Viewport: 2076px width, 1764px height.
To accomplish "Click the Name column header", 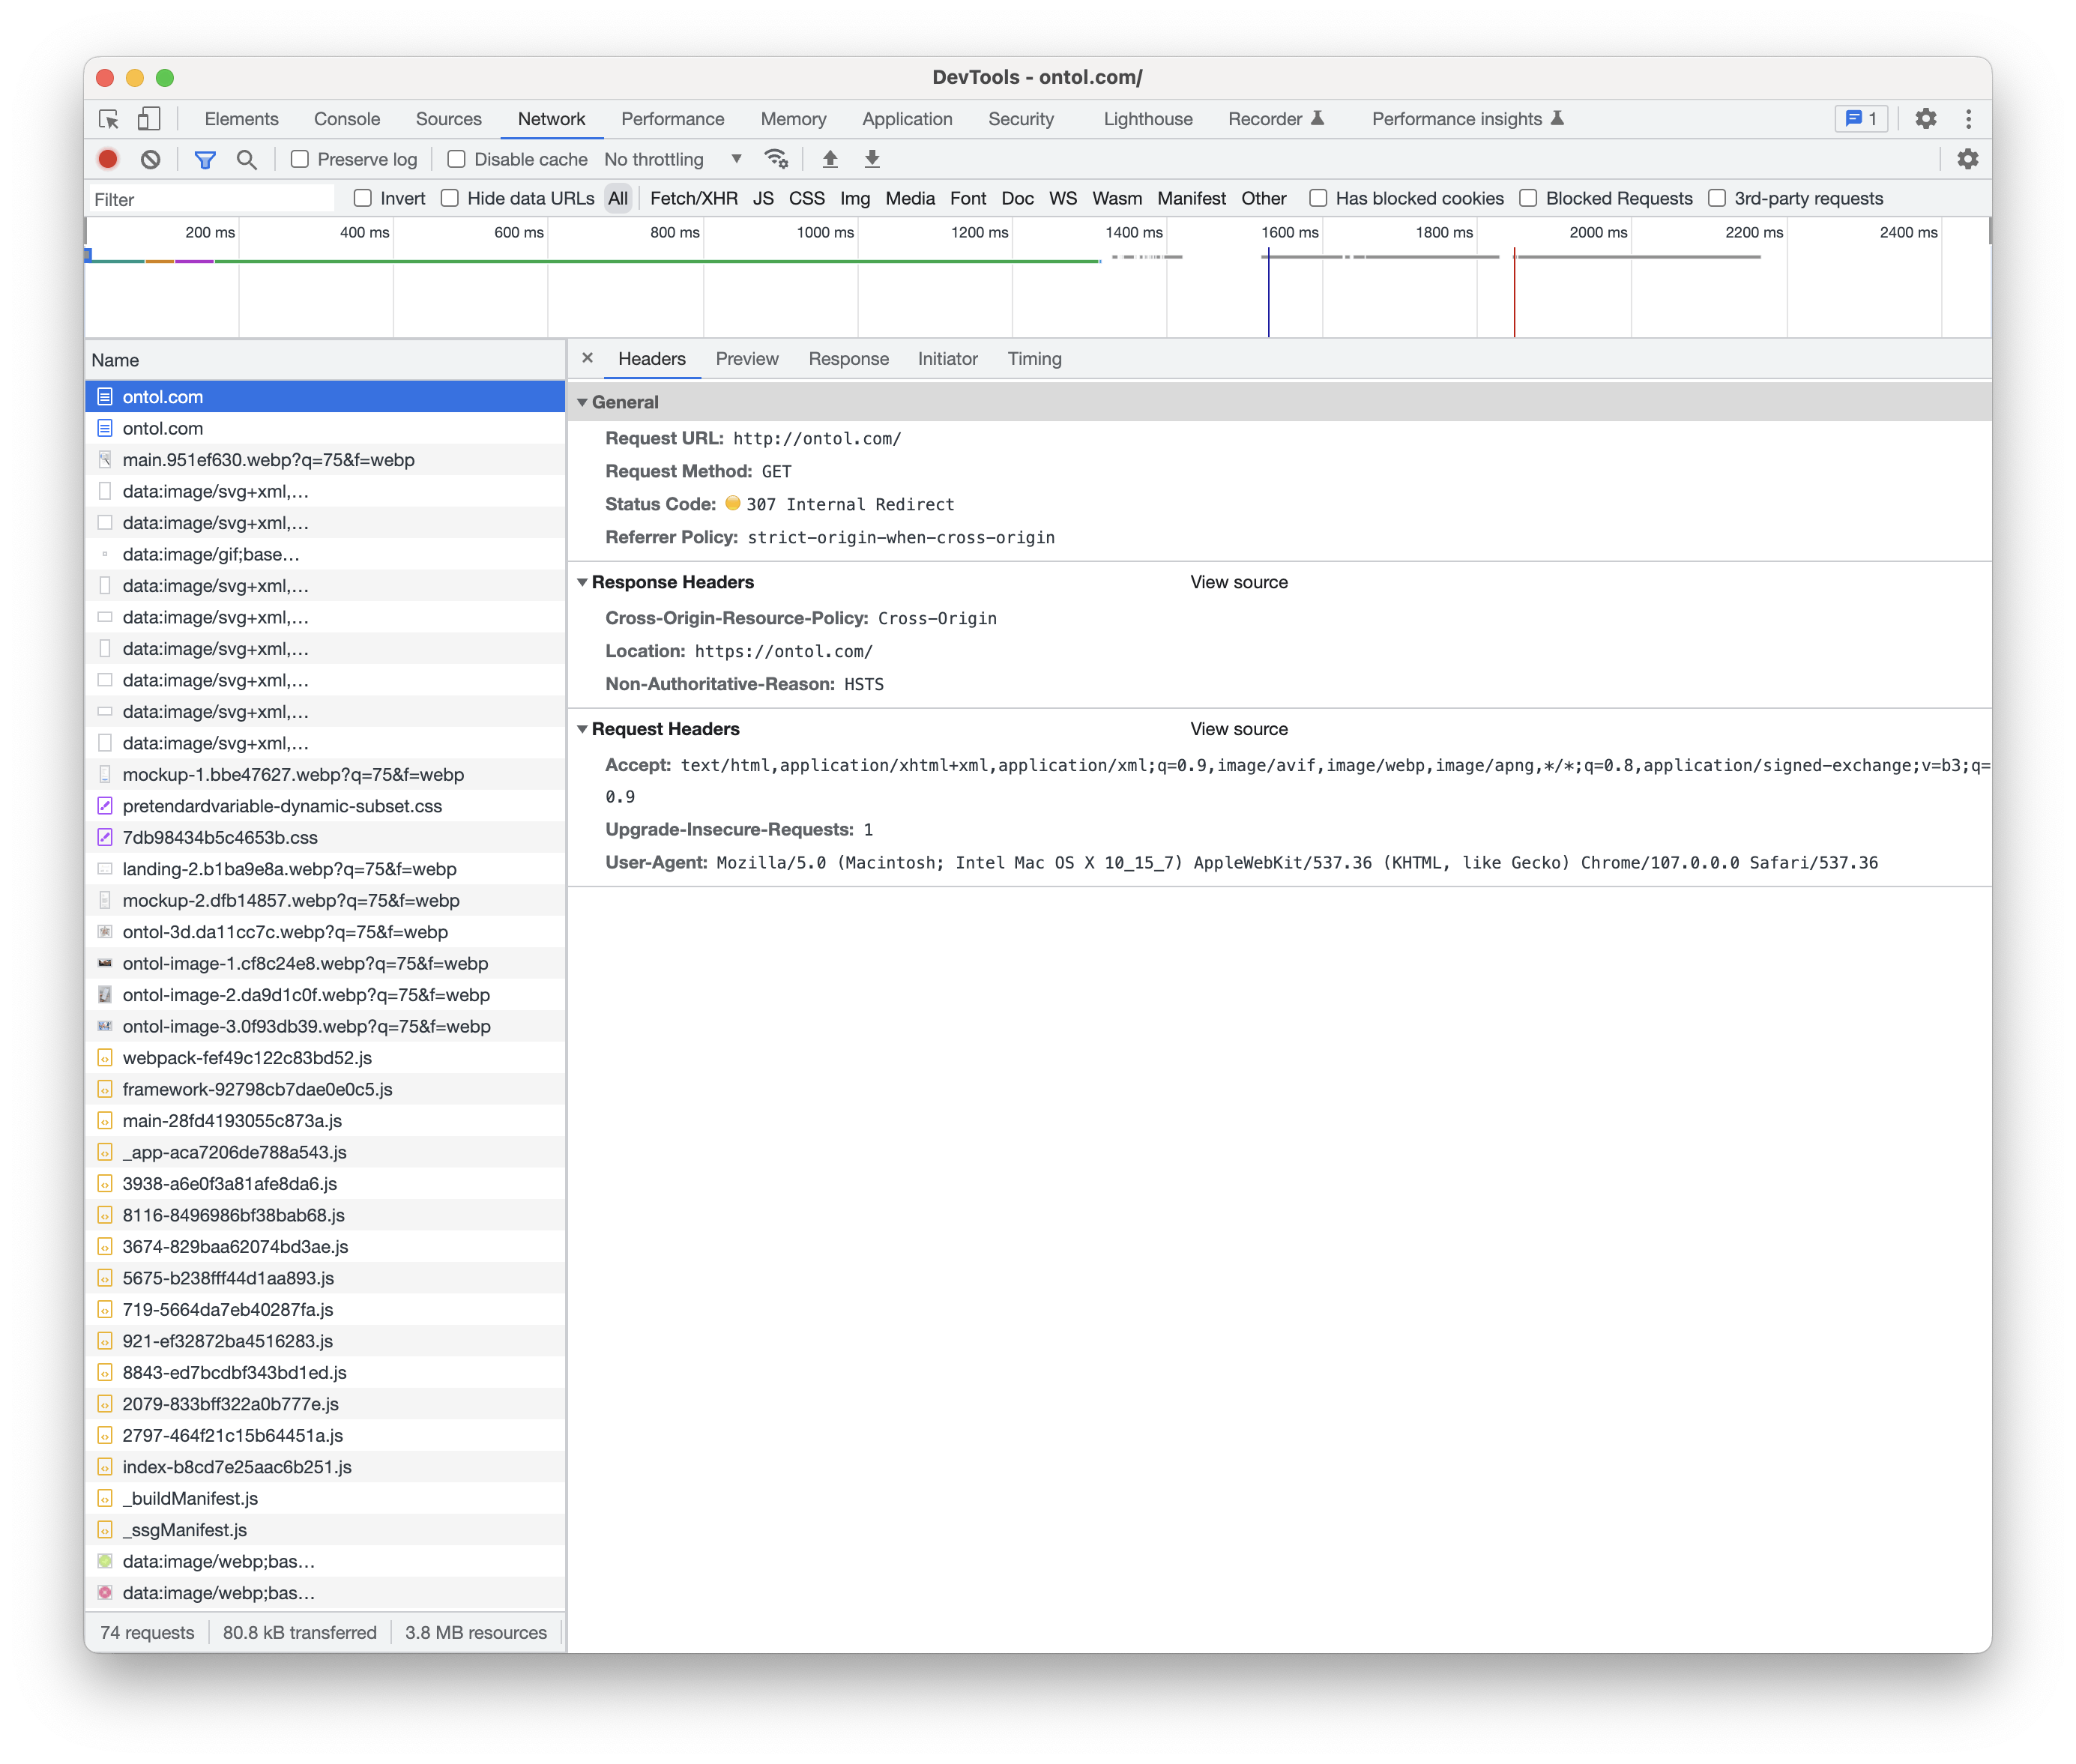I will coord(325,360).
